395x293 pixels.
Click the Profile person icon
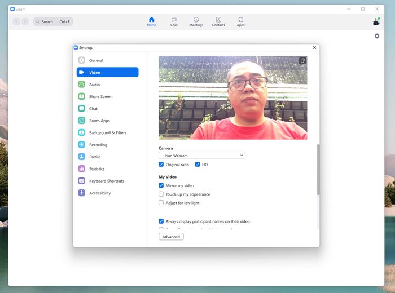click(x=81, y=157)
